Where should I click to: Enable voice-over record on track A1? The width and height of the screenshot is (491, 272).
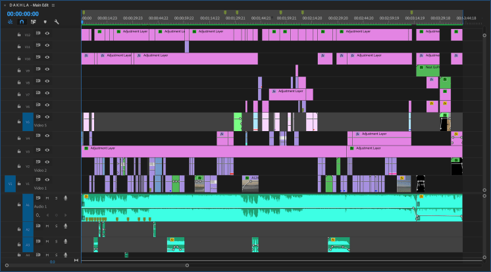click(x=65, y=198)
